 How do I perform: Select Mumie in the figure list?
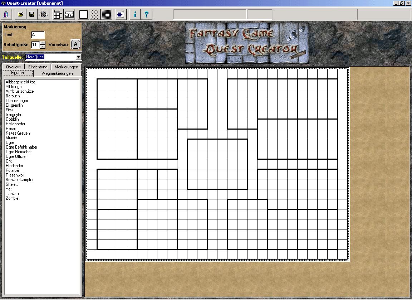[11, 138]
